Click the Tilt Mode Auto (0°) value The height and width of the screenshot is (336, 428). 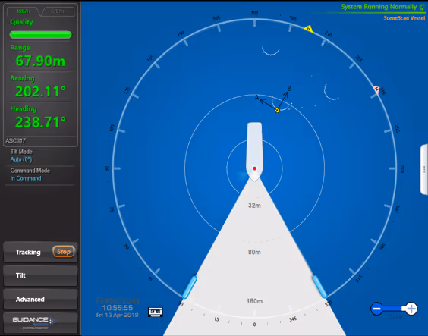(21, 159)
